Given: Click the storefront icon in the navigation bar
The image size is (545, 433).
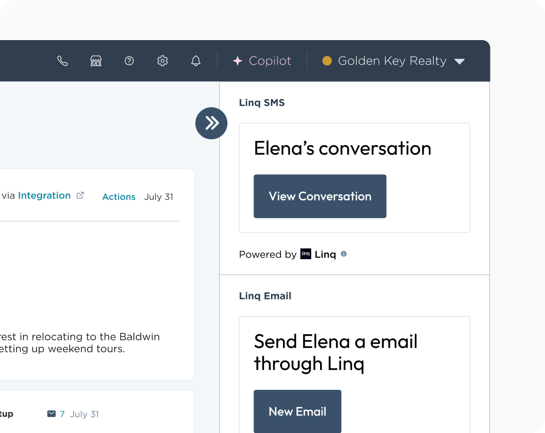Looking at the screenshot, I should coord(95,61).
